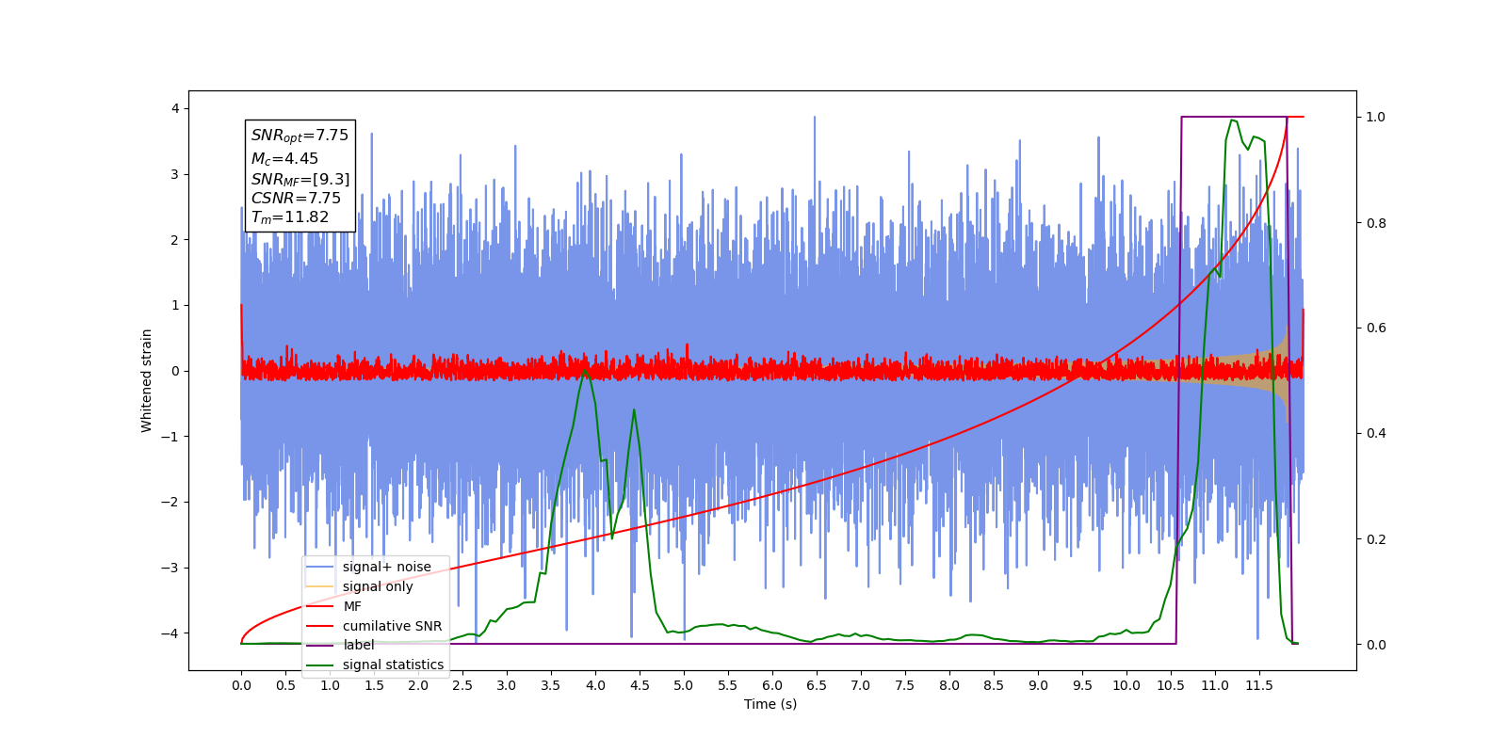Select the 3 tick on the Whitened strain axis
Screen dimensions: 1507x753
[175, 174]
